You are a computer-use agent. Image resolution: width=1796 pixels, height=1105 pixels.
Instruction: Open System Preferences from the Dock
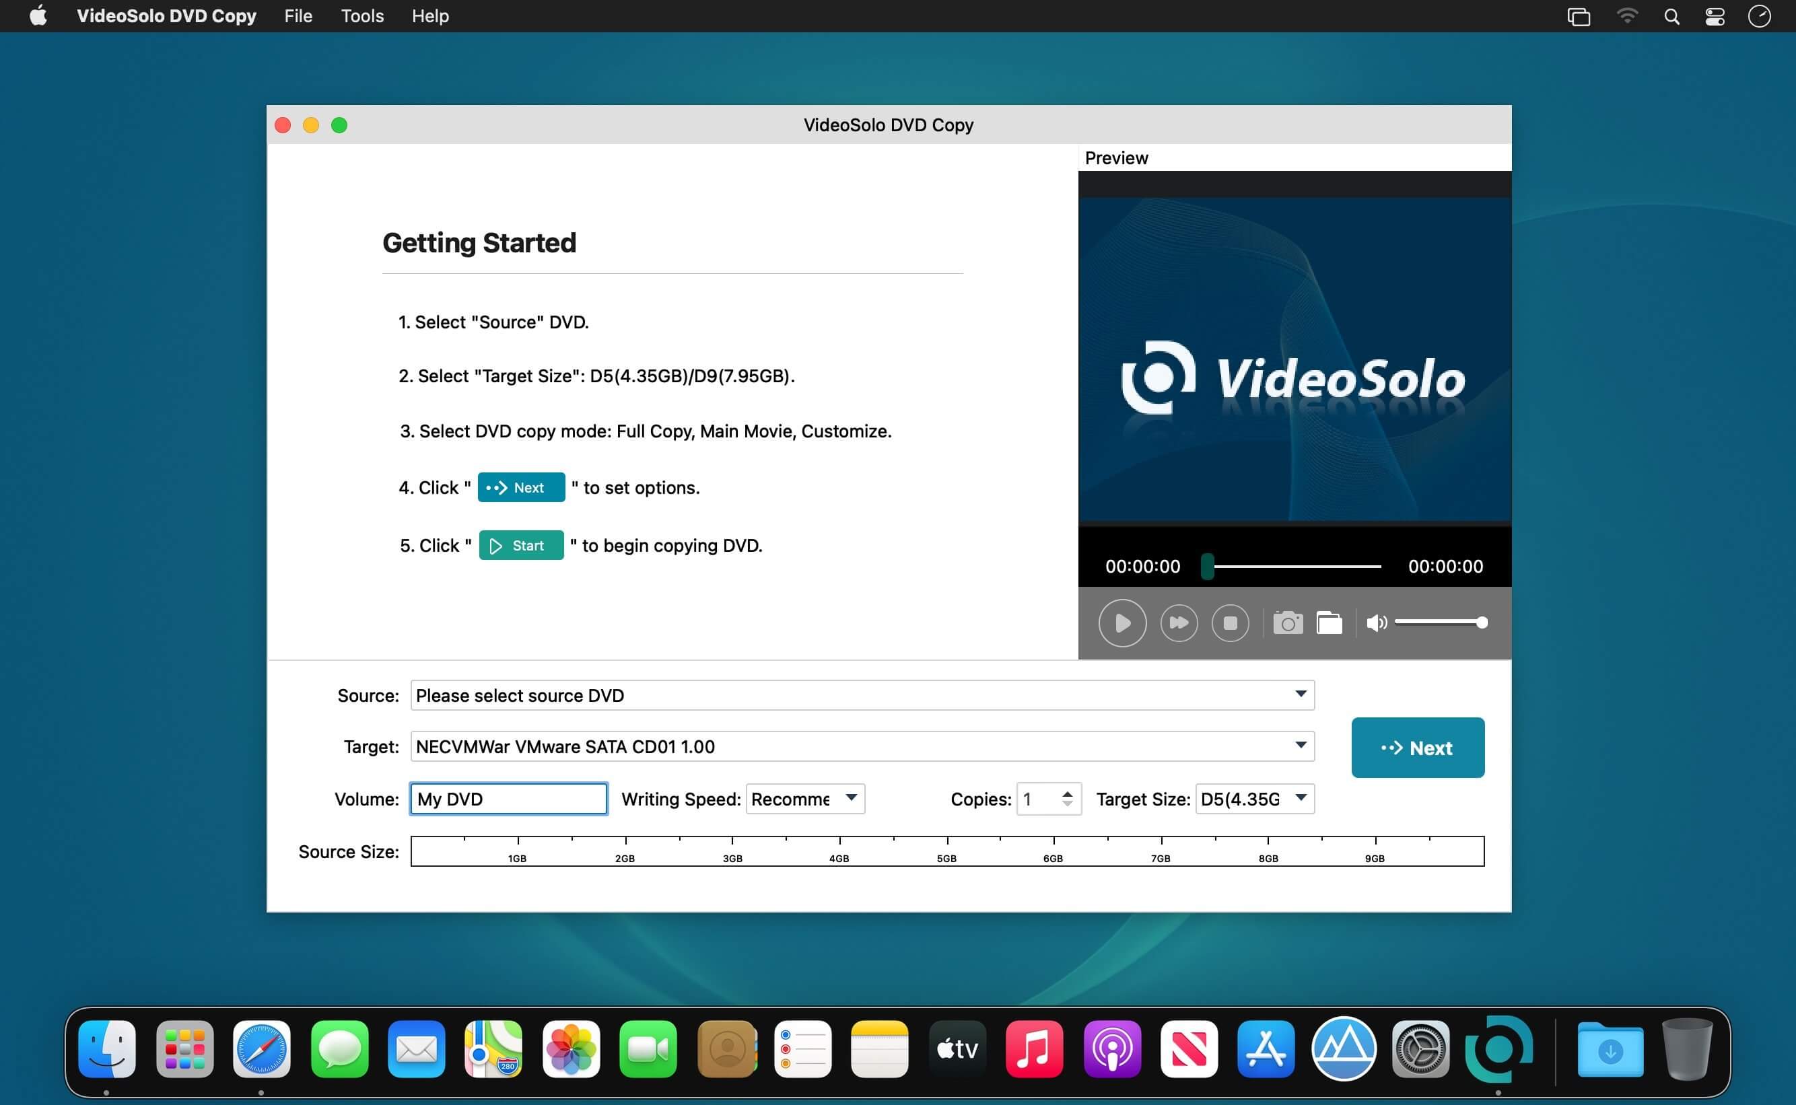click(1420, 1048)
